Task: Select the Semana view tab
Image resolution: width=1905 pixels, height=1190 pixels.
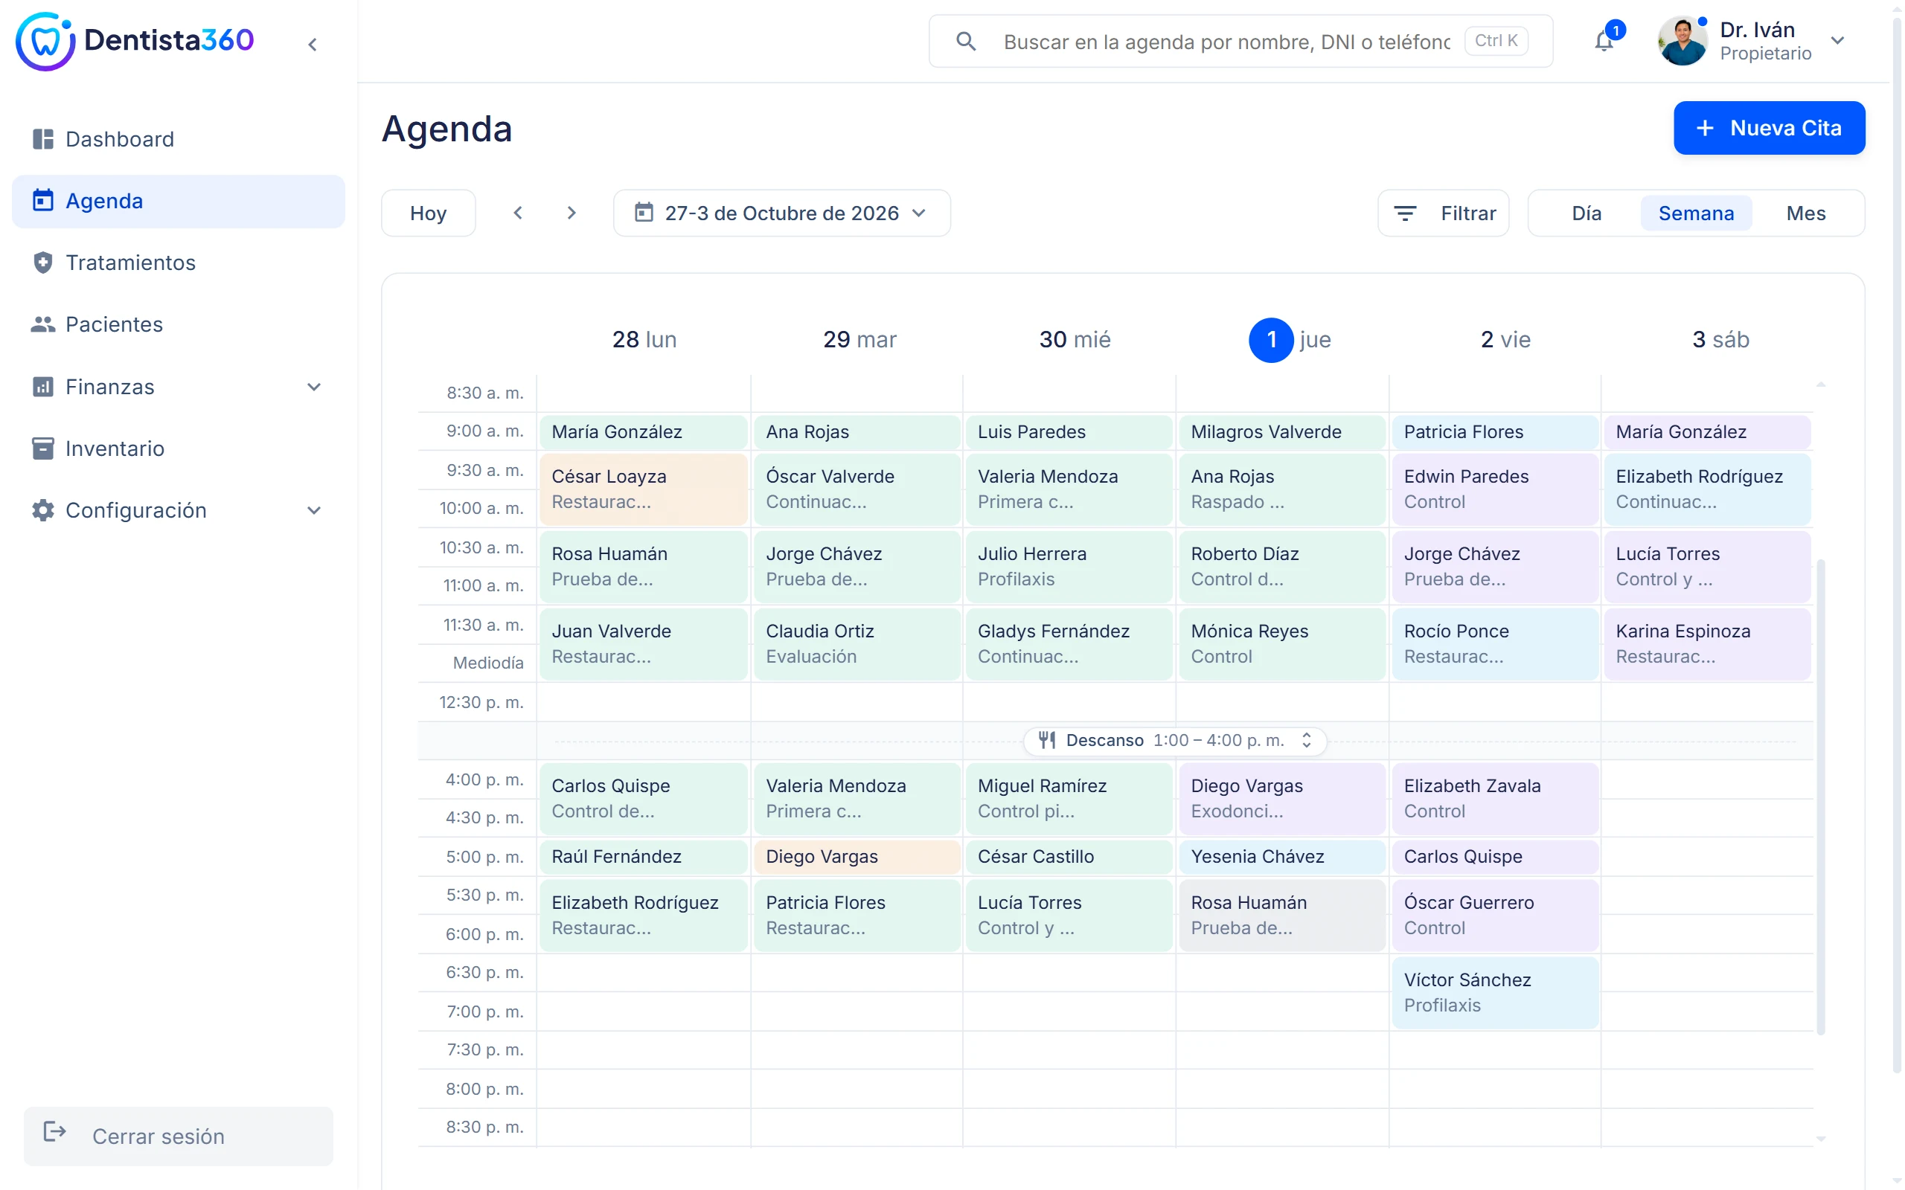Action: (1696, 213)
